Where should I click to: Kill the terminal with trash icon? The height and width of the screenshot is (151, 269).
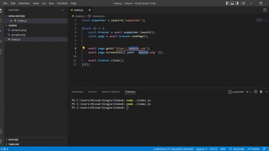click(x=261, y=92)
